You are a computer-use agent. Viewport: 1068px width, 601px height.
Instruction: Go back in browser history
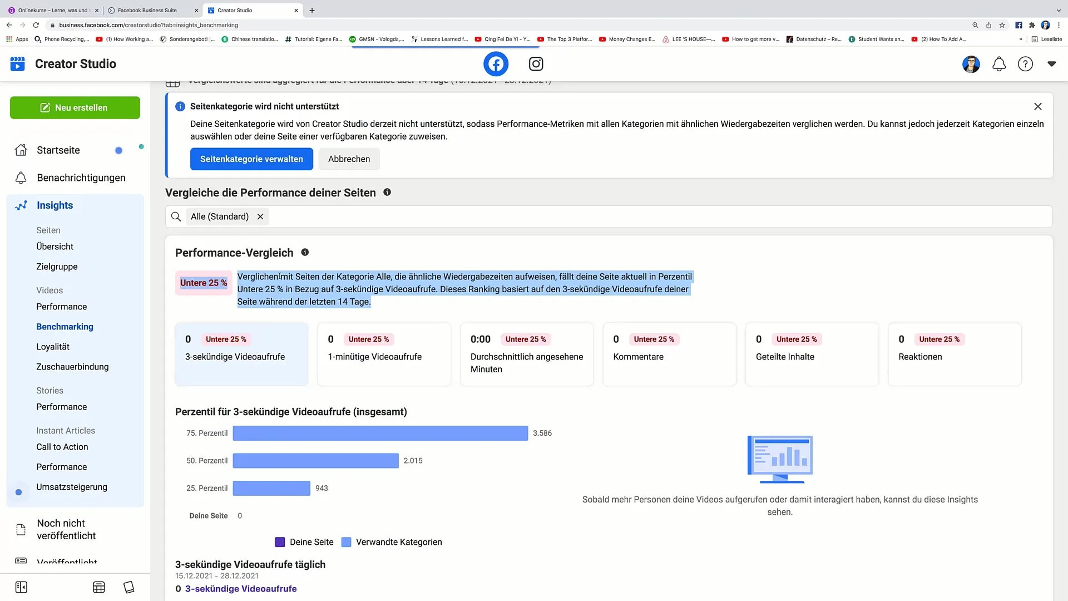(x=9, y=25)
